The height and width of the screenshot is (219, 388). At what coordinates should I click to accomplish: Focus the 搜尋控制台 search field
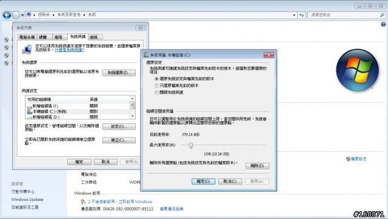pos(344,15)
